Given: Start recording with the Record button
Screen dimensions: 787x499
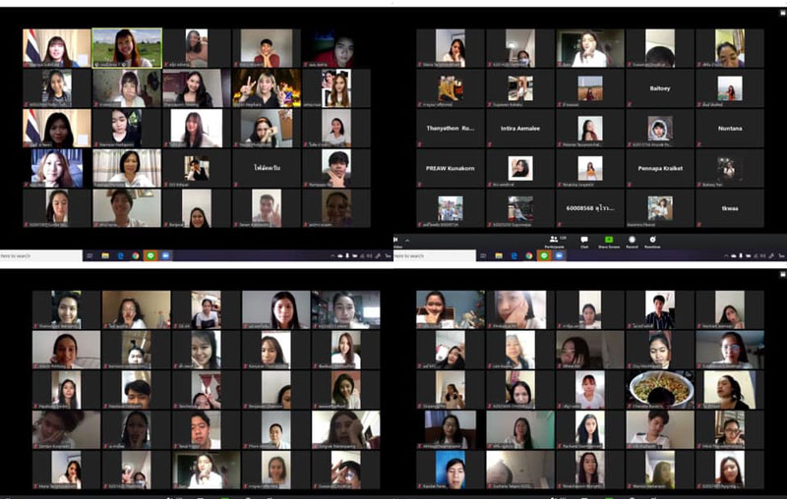Looking at the screenshot, I should 632,241.
